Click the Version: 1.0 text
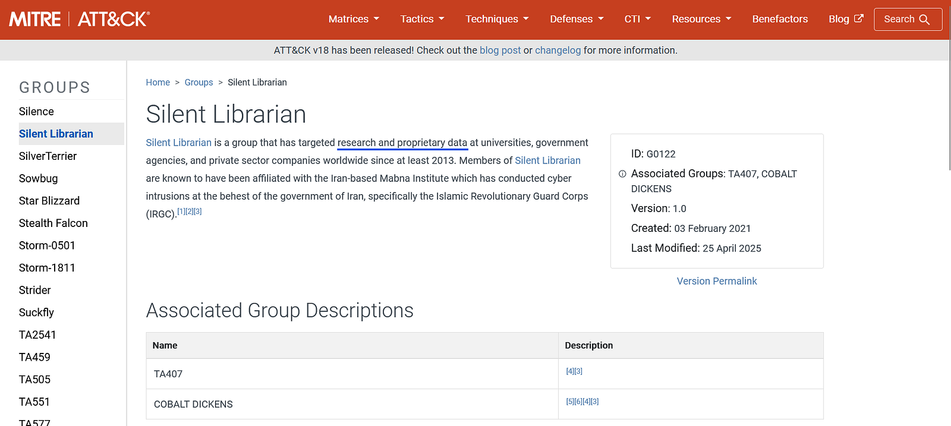 coord(659,209)
